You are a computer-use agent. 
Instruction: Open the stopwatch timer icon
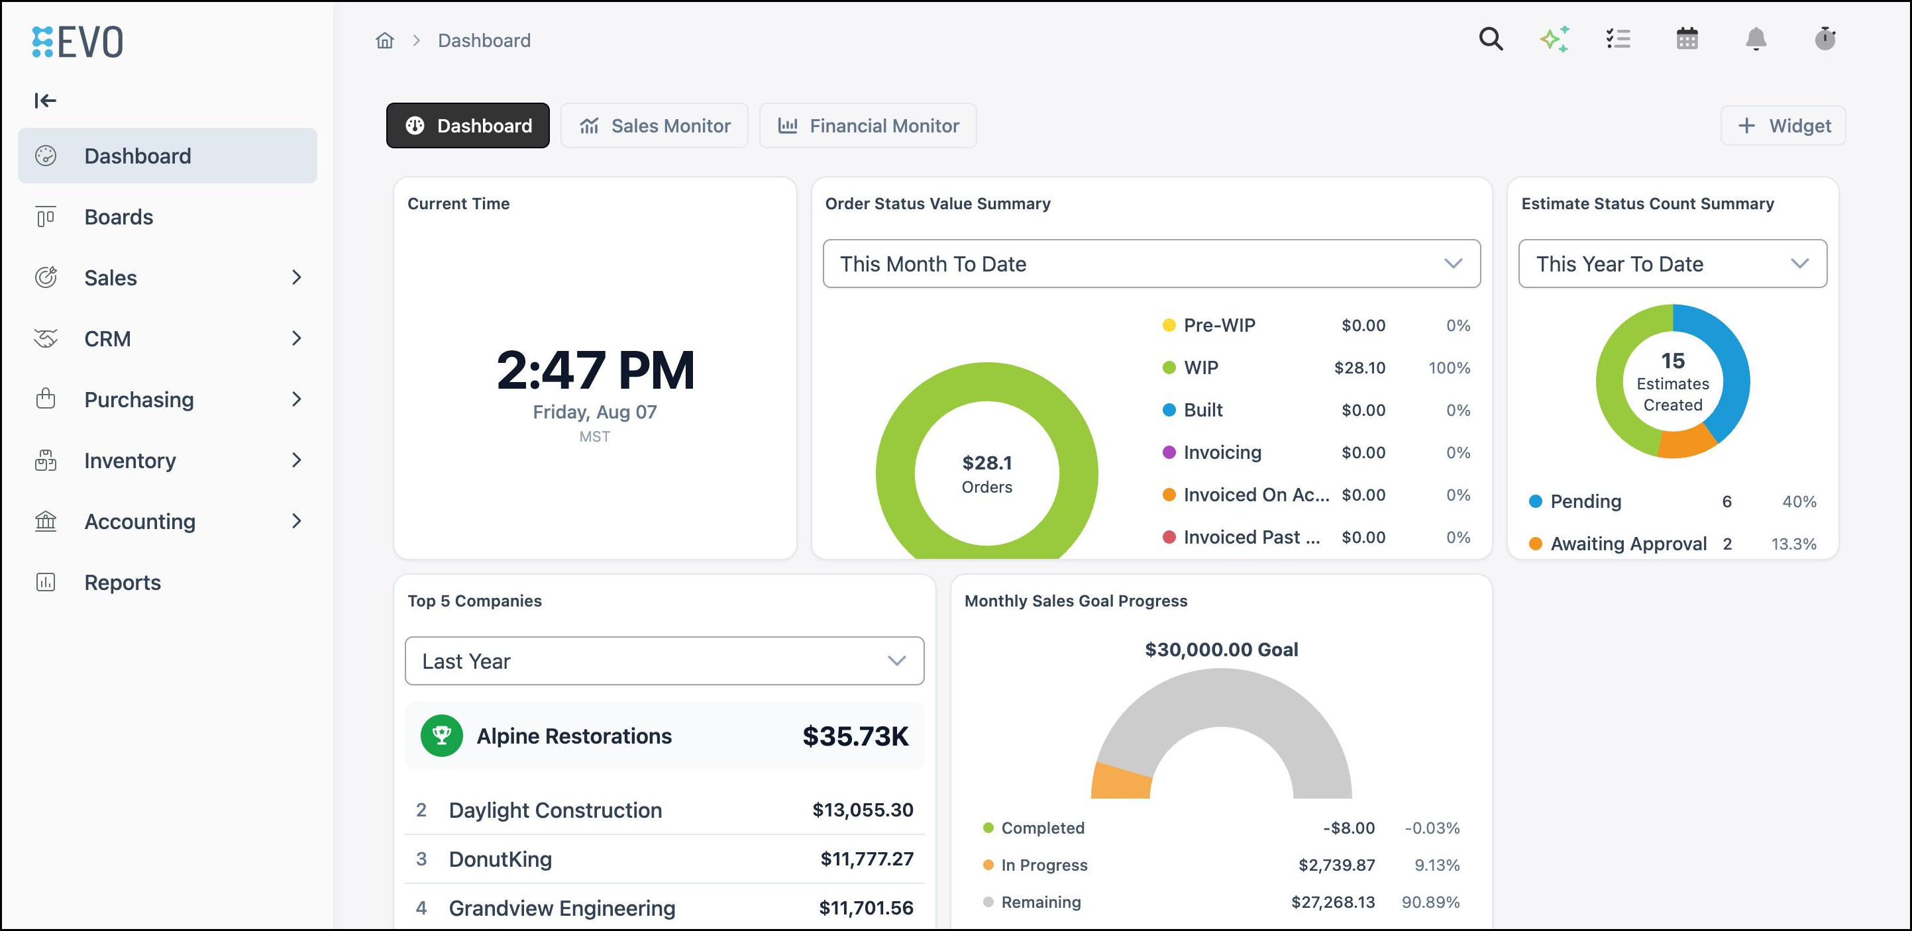pyautogui.click(x=1825, y=39)
